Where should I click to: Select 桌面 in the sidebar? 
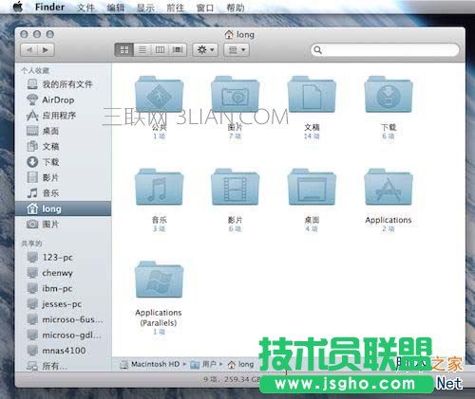tap(64, 131)
